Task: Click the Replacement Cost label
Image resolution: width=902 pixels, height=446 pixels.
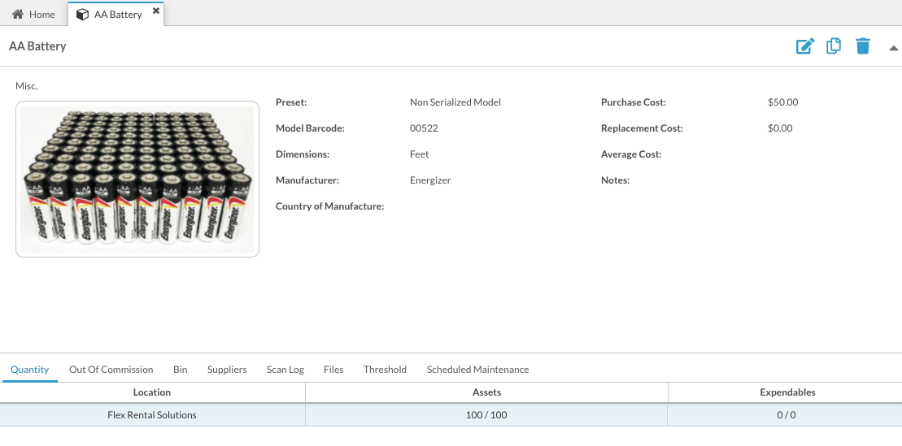Action: [x=642, y=128]
